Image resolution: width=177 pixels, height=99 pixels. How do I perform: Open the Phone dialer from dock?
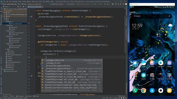[x=135, y=90]
